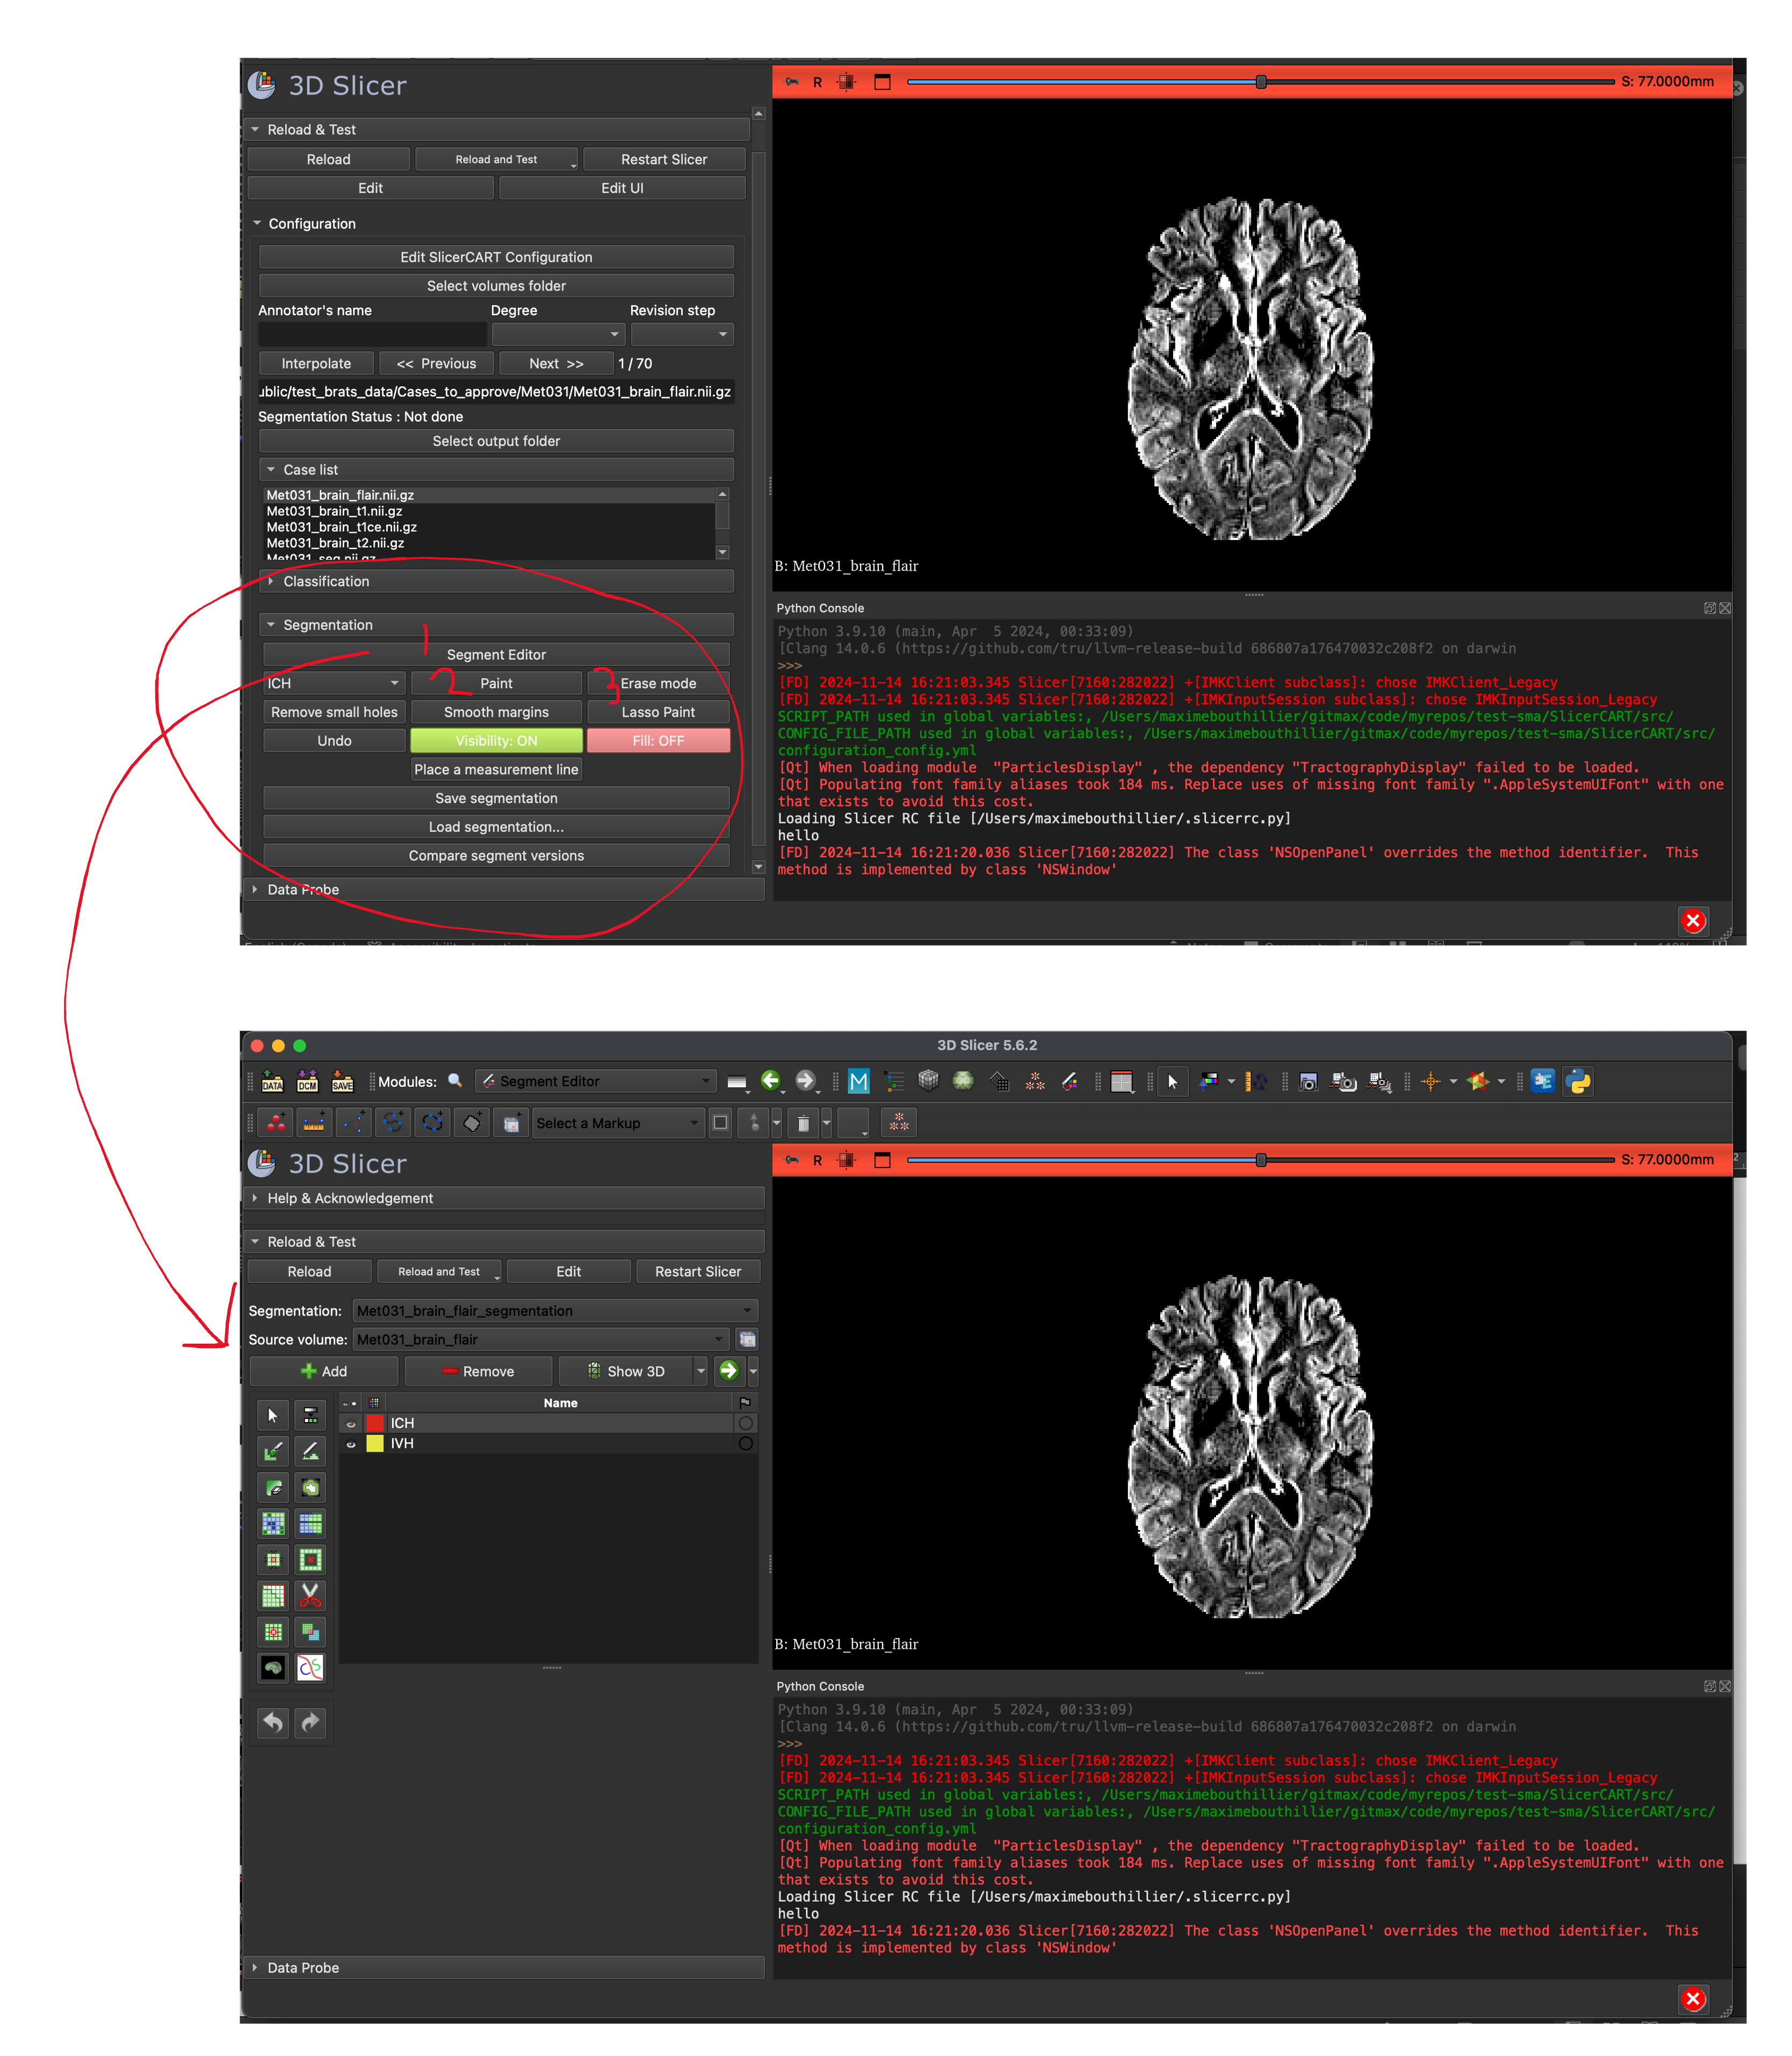This screenshot has height=2056, width=1792.
Task: Select the Logical operators effect icon
Action: click(311, 1631)
